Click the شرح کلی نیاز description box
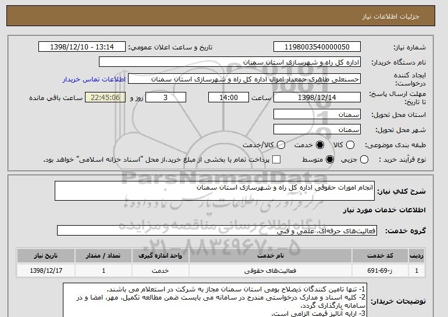 (x=215, y=191)
